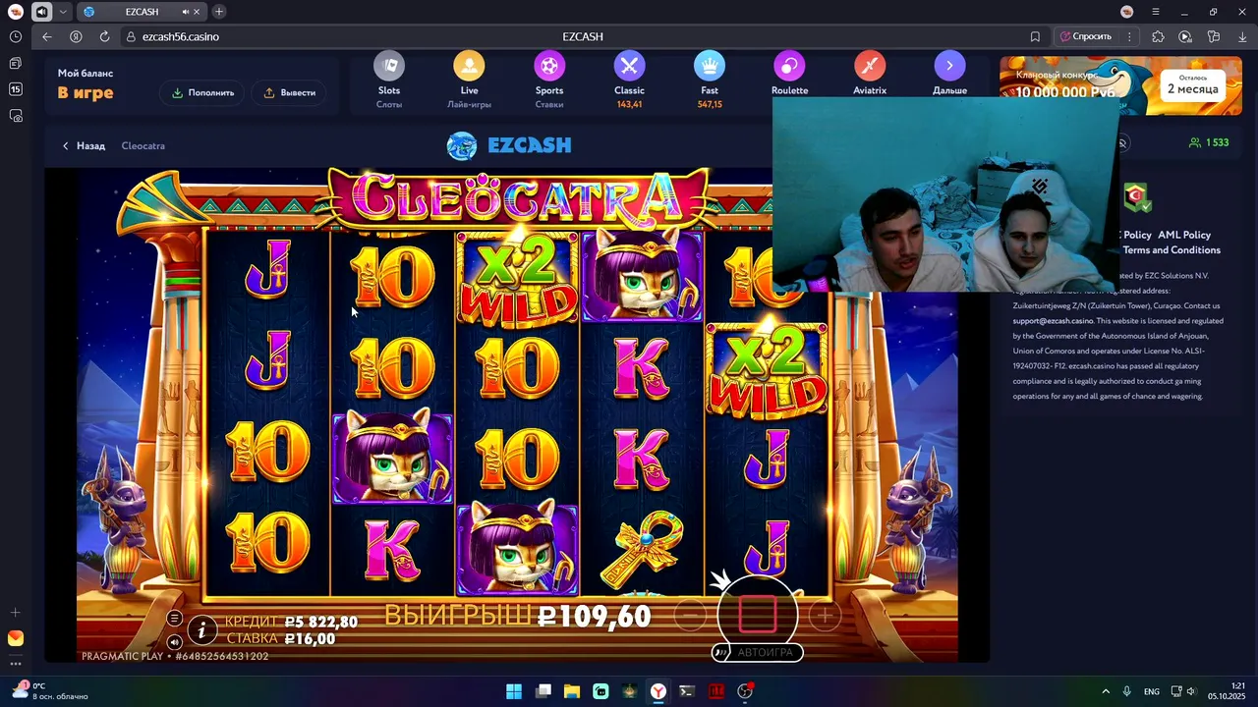The height and width of the screenshot is (707, 1258).
Task: Open the Slots category icon
Action: click(x=389, y=67)
